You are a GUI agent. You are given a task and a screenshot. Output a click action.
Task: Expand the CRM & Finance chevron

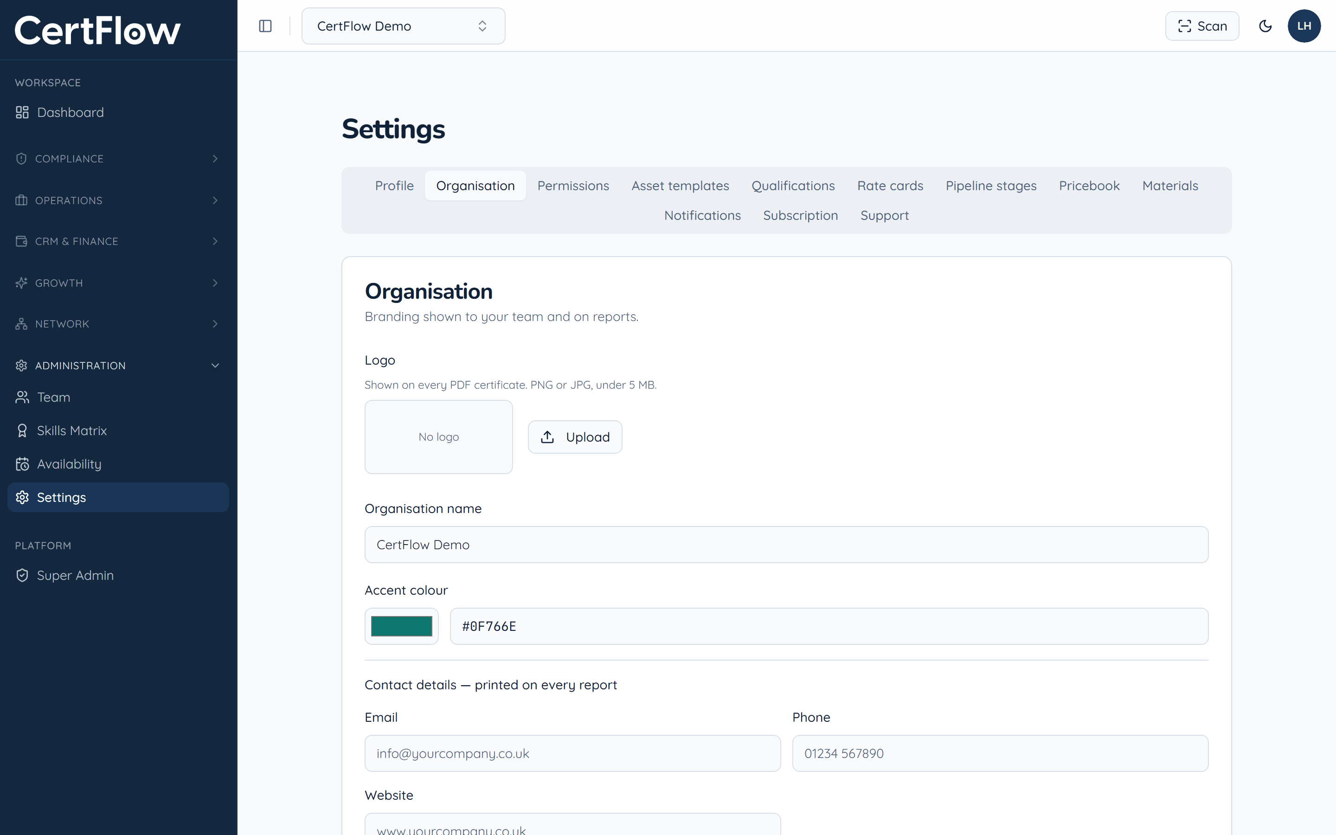[x=215, y=241]
